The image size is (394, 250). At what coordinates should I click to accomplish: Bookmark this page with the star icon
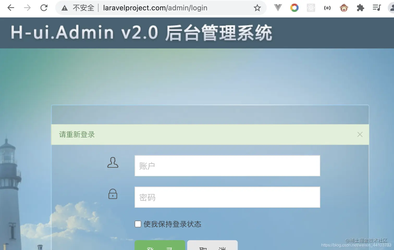click(257, 8)
